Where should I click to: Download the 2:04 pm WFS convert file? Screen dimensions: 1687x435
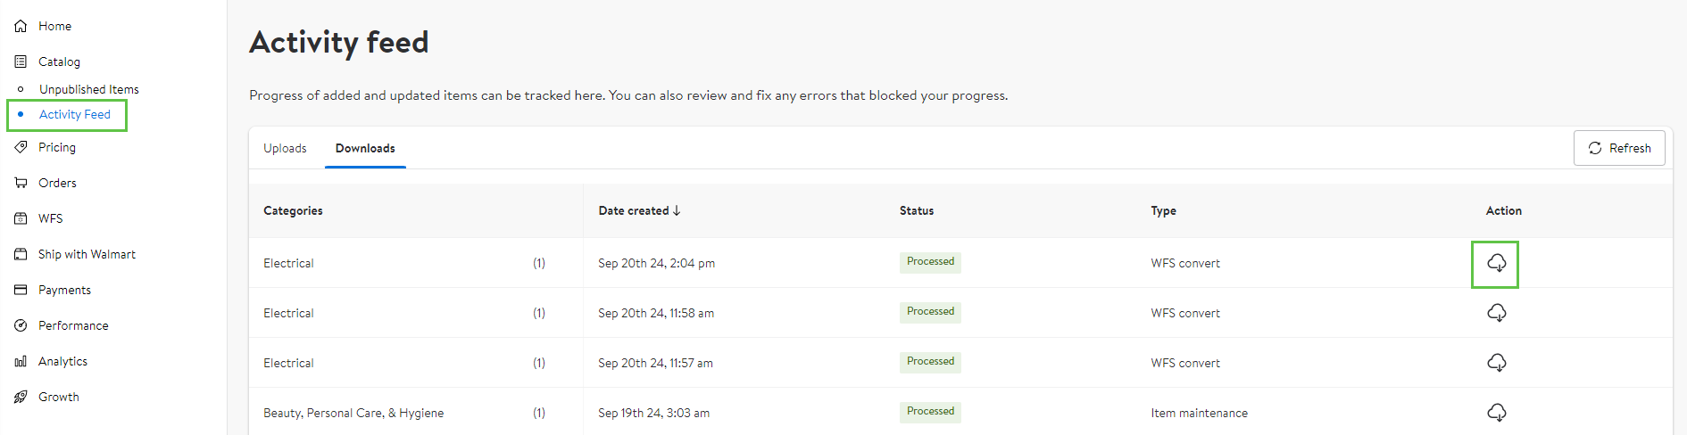(1496, 263)
